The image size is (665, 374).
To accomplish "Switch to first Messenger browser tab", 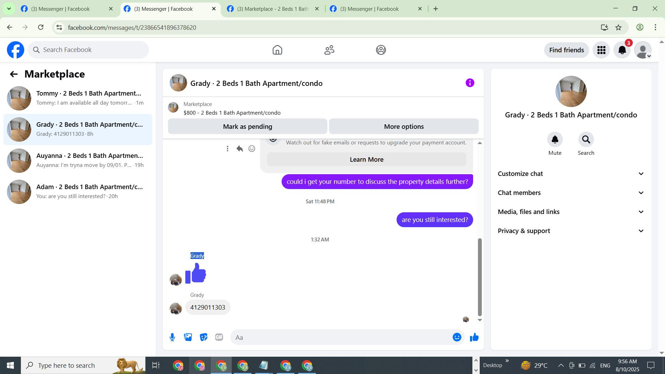I will pos(67,9).
